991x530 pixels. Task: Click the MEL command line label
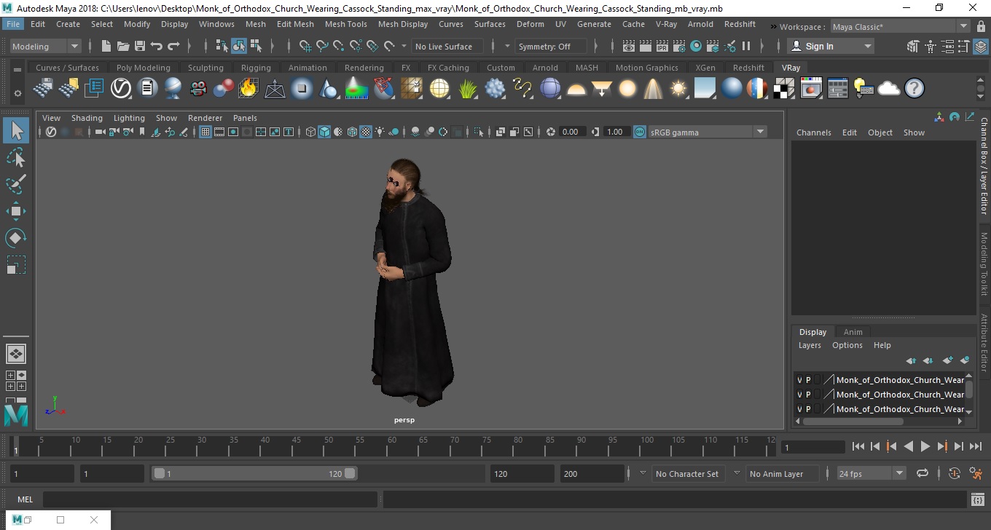[x=25, y=499]
